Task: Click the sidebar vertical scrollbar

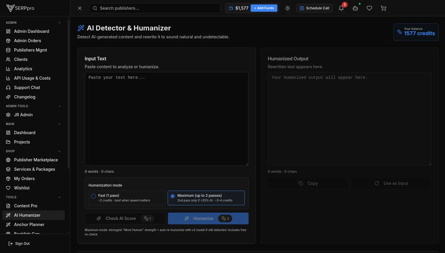Action: 69,94
